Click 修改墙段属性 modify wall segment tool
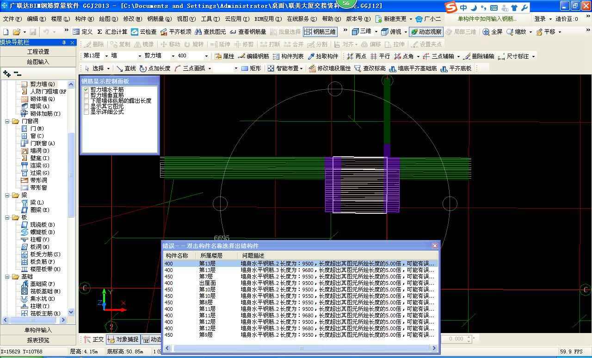This screenshot has height=358, width=592. pyautogui.click(x=330, y=68)
